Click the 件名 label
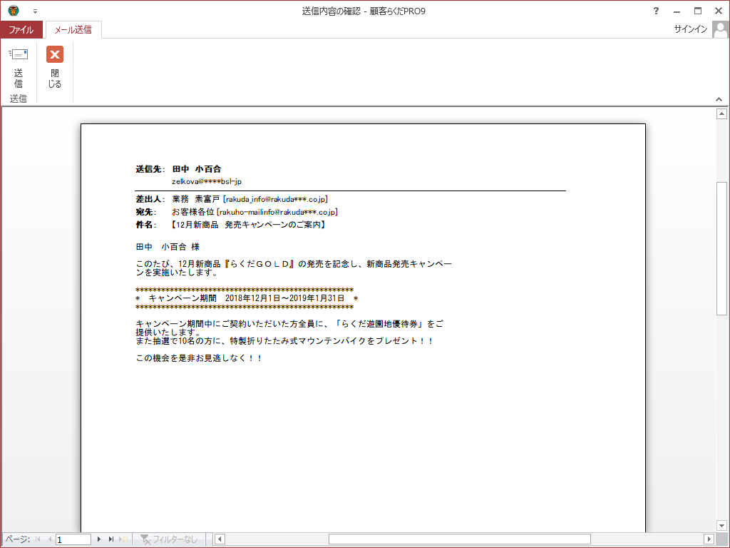 click(x=145, y=225)
